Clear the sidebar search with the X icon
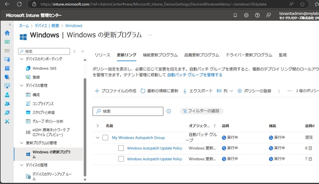This screenshot has width=319, height=184. pyautogui.click(x=74, y=51)
